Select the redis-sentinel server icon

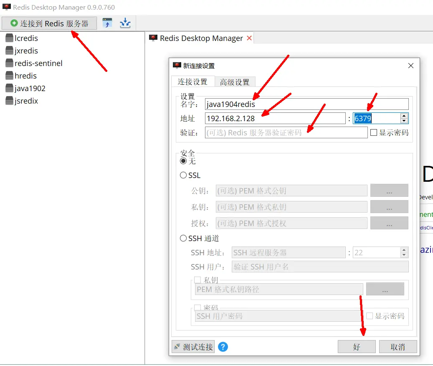click(x=9, y=63)
